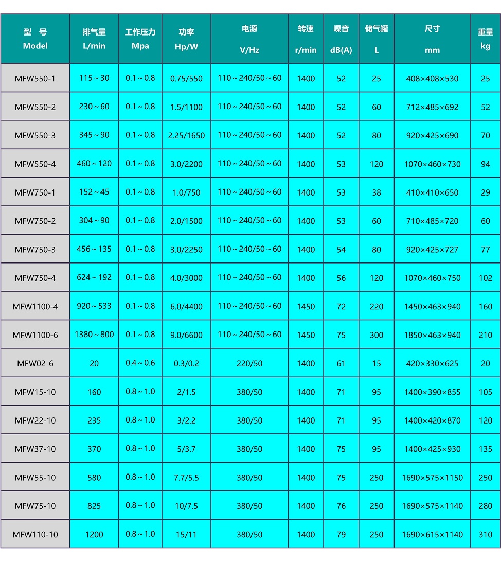Select the dimension 1850×463×940

coord(432,335)
